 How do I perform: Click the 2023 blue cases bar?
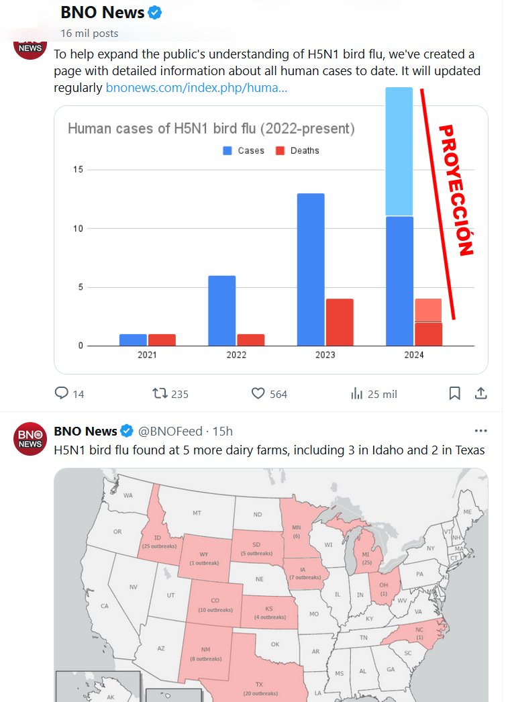click(311, 268)
